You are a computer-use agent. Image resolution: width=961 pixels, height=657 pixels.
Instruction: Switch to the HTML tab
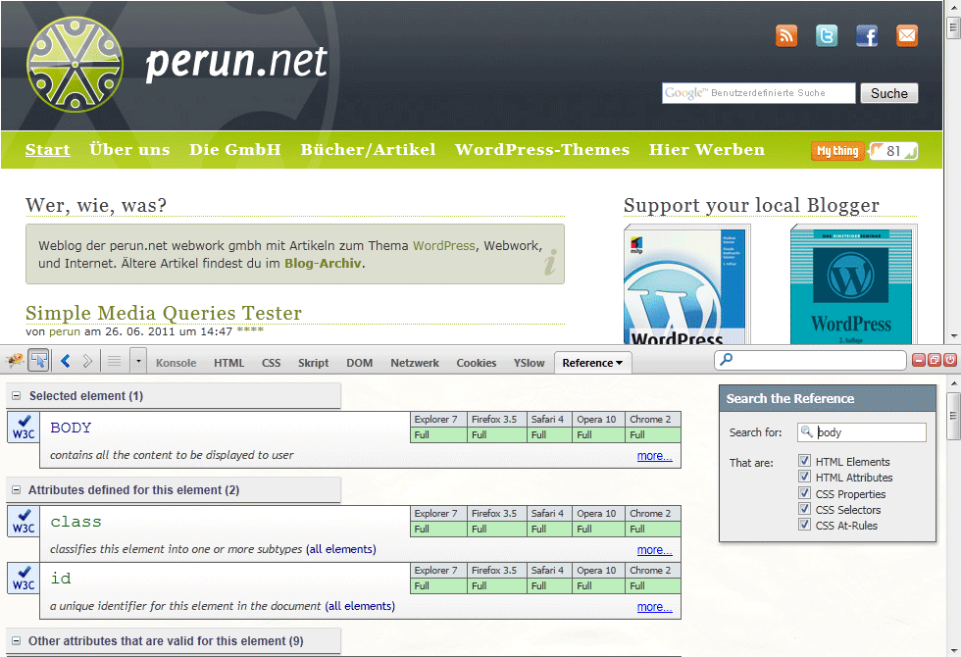click(228, 363)
